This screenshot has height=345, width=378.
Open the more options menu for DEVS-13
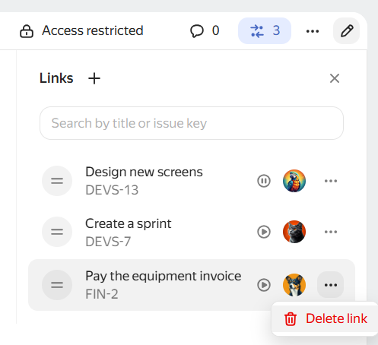[x=331, y=181]
